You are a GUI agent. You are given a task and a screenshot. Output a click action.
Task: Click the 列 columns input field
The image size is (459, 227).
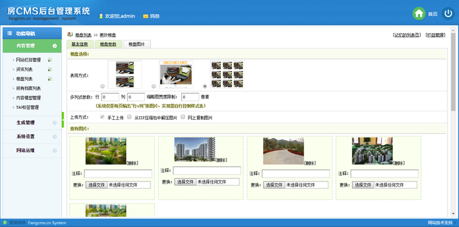click(x=136, y=97)
